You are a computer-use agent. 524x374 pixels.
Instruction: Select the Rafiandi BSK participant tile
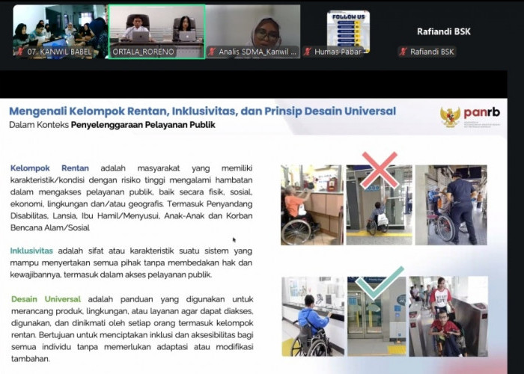tap(443, 31)
